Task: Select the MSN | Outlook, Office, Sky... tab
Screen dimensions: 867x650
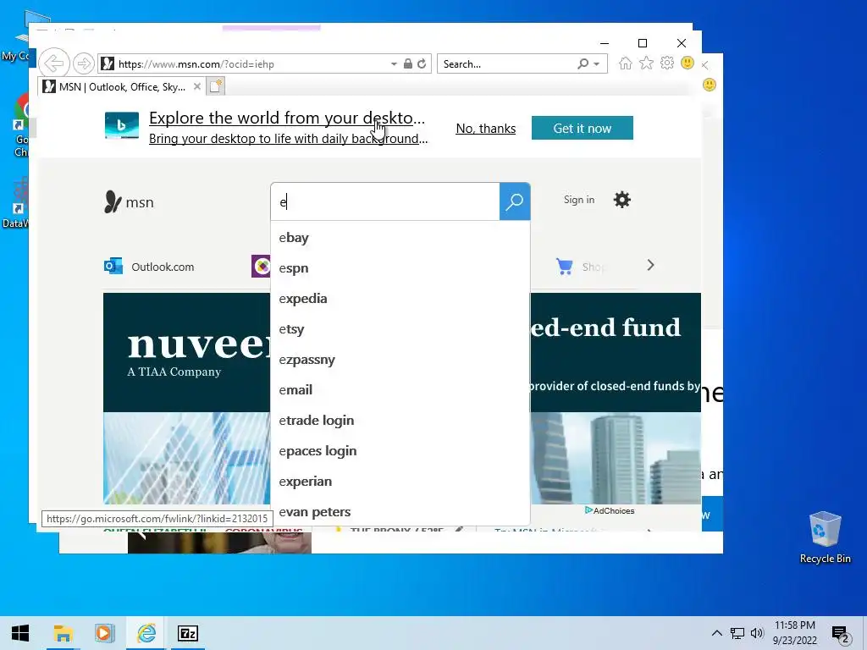Action: click(122, 87)
